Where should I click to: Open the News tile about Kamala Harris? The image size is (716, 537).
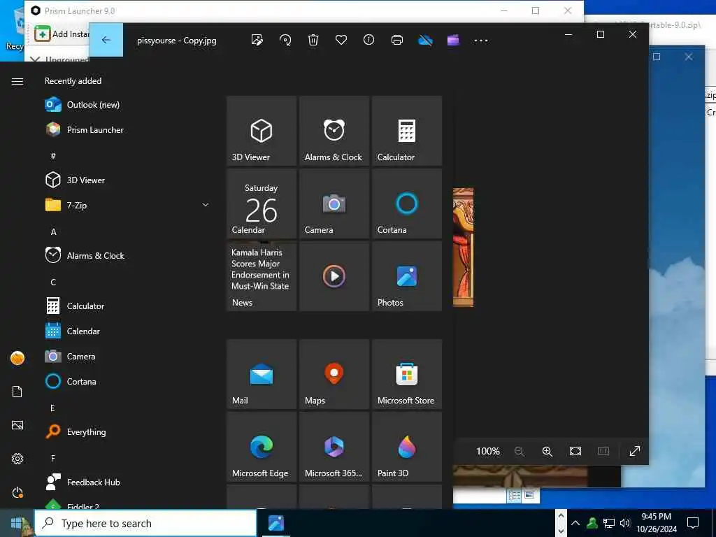pyautogui.click(x=262, y=276)
